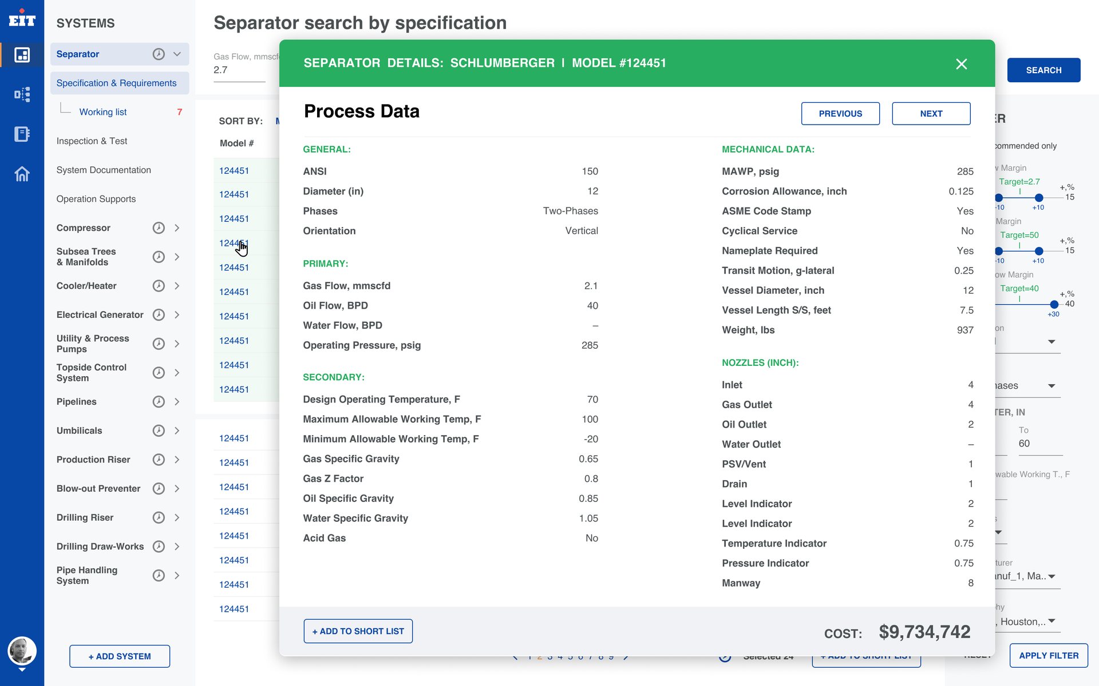Click clock icon beside Blow-out Preventer
This screenshot has width=1099, height=686.
point(159,488)
